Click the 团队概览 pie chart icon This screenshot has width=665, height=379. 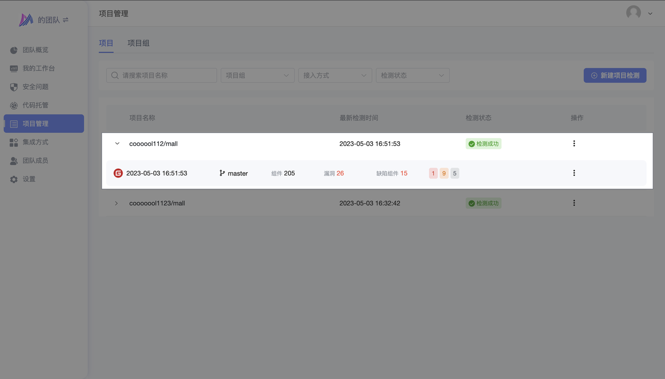tap(14, 50)
